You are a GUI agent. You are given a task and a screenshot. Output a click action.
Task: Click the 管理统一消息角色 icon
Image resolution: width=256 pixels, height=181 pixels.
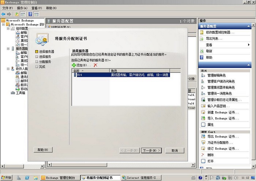click(x=203, y=93)
